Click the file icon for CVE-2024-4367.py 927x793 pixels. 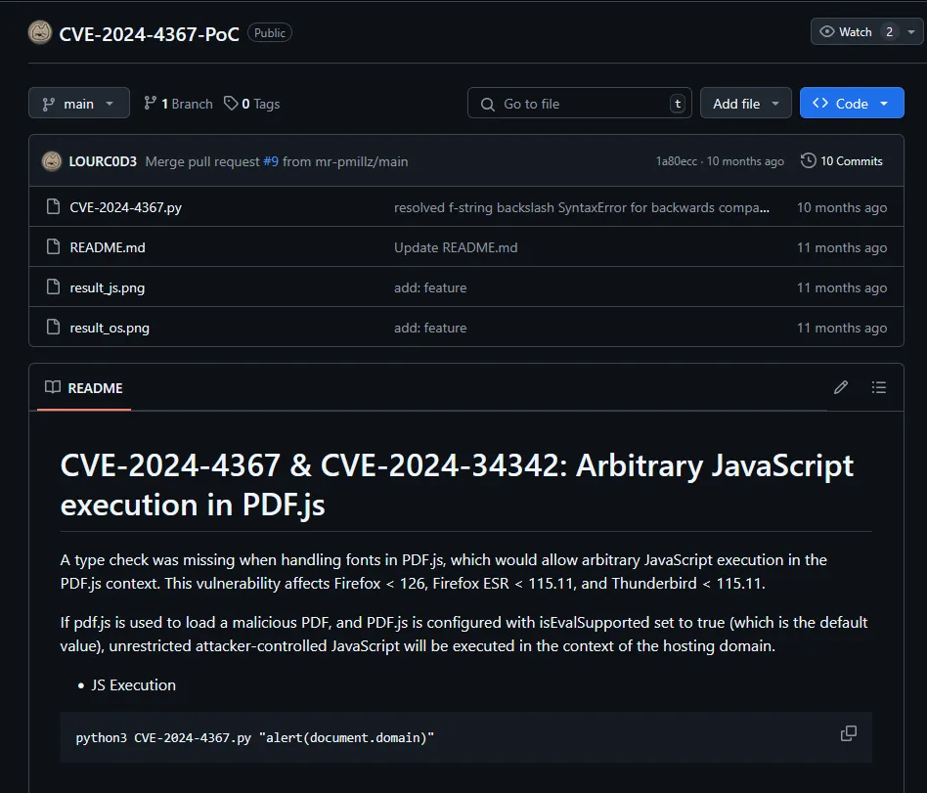coord(53,206)
